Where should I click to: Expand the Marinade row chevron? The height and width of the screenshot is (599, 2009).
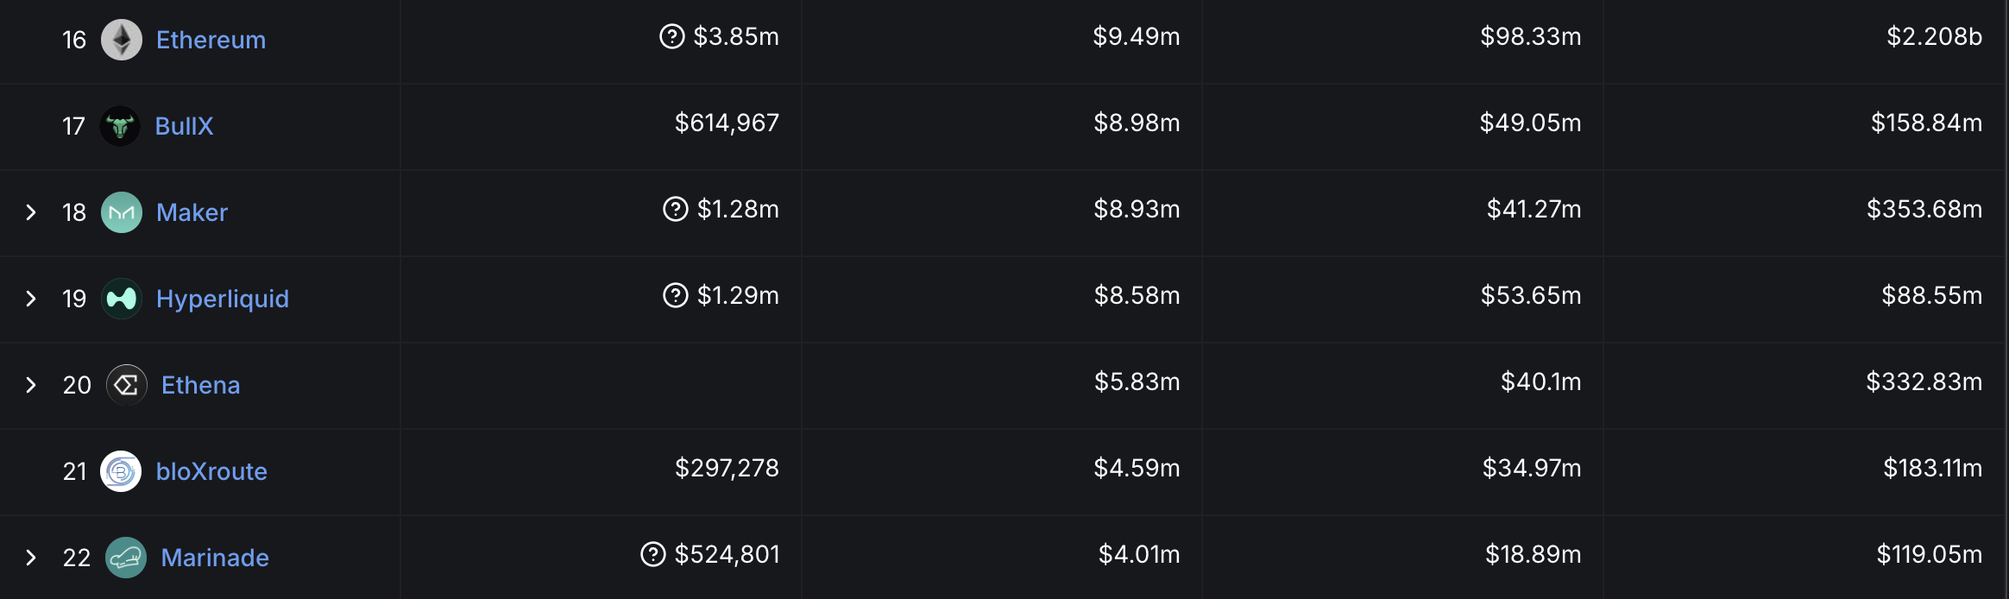tap(31, 558)
